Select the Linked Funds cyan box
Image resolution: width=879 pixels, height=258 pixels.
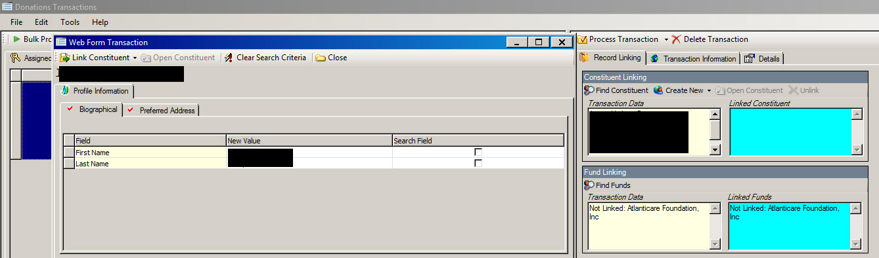pos(789,226)
